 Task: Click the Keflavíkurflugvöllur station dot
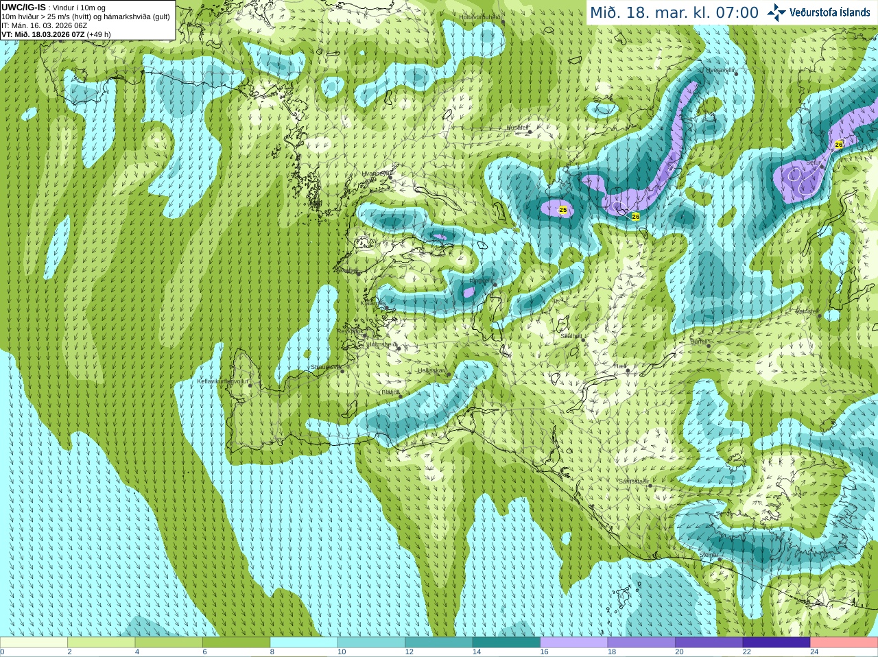pyautogui.click(x=250, y=385)
